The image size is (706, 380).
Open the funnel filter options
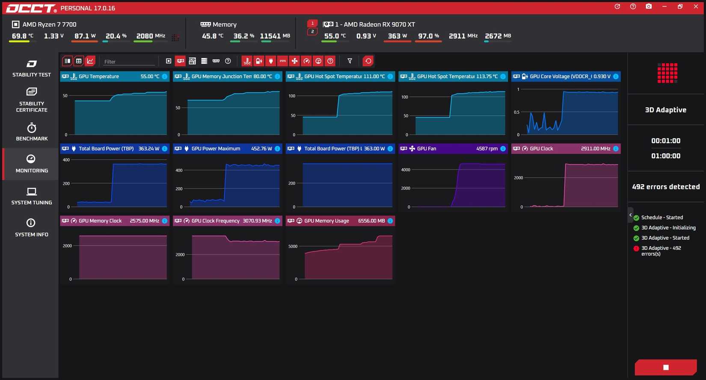coord(350,61)
